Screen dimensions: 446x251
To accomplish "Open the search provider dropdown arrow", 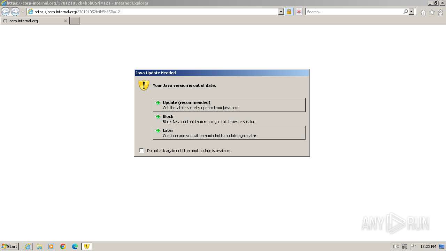I will [412, 12].
